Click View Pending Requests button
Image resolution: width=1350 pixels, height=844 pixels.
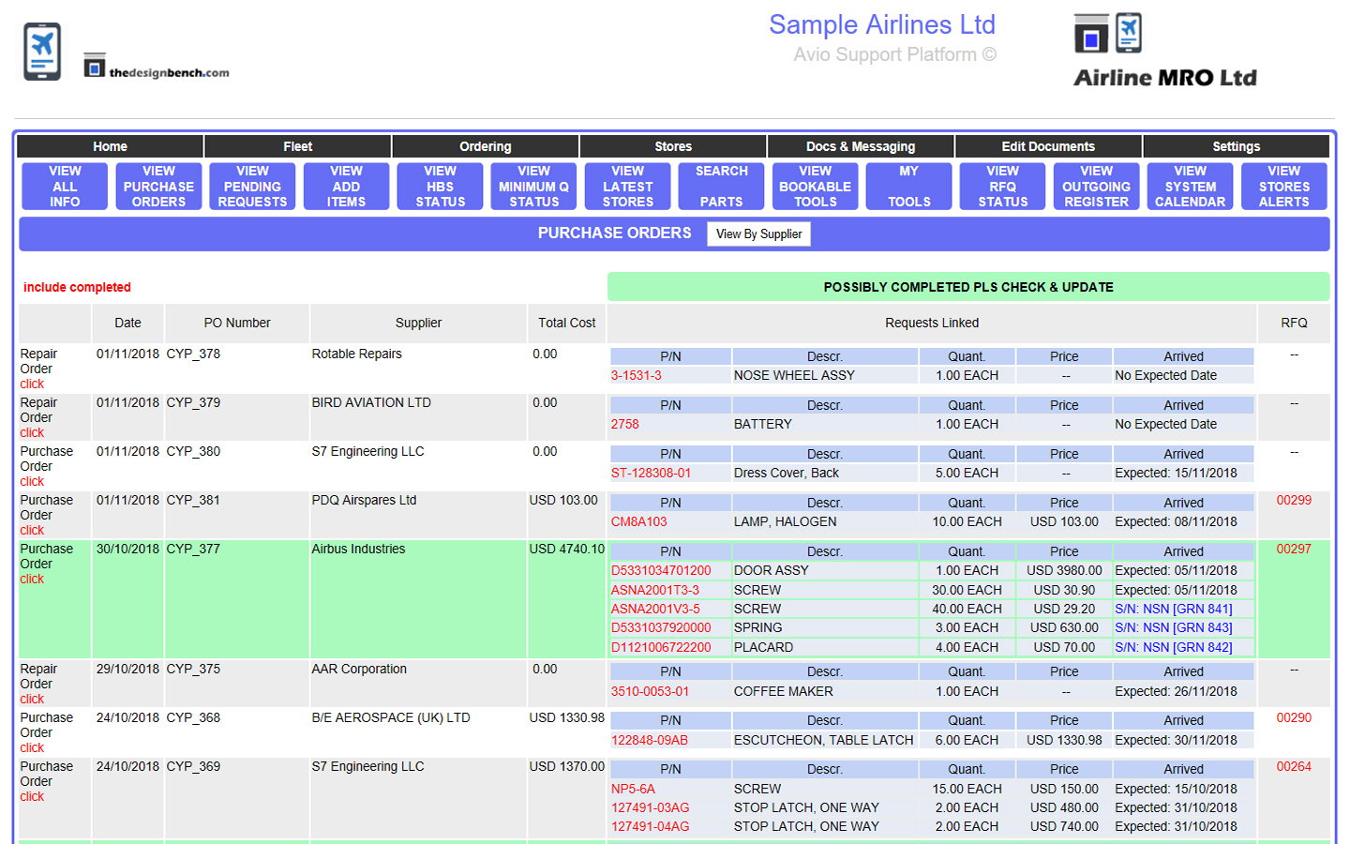tap(252, 187)
